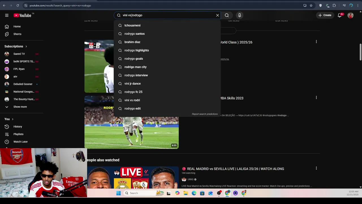Start voice search with the microphone icon
Viewport: 362px width, 204px height.
(x=240, y=15)
